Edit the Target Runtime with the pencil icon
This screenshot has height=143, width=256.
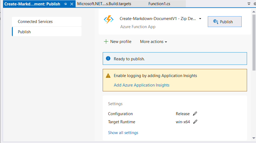(x=195, y=122)
